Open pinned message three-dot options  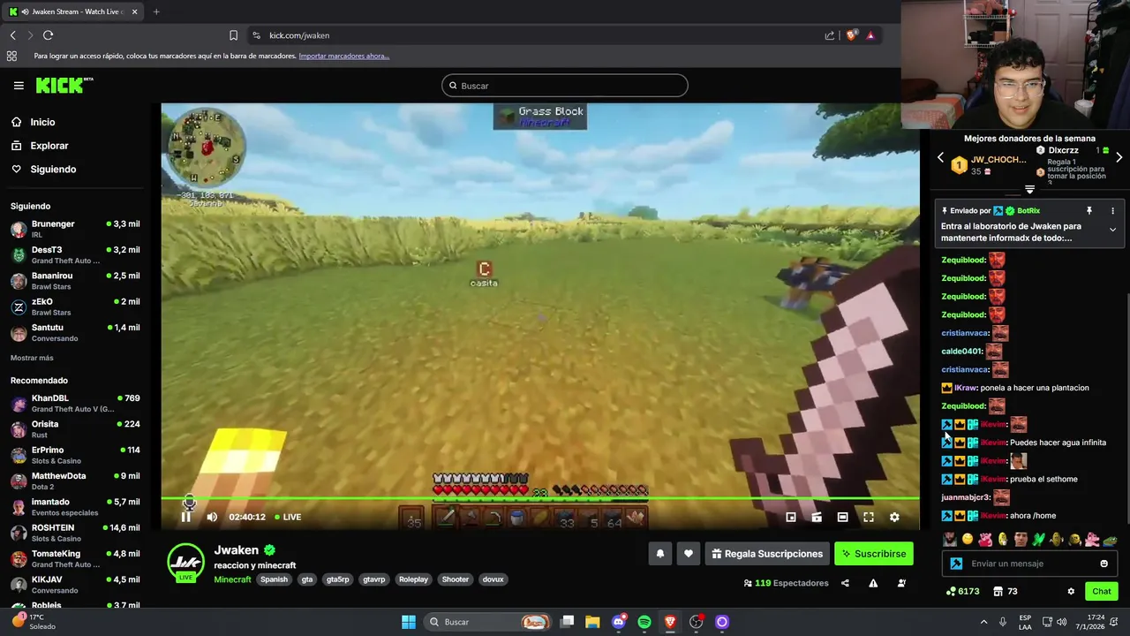tap(1112, 211)
